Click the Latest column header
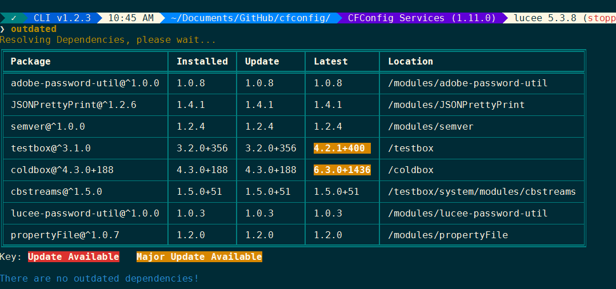Viewport: 616px width, 289px height. pyautogui.click(x=331, y=62)
